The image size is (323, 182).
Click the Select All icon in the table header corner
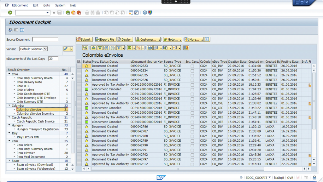[79, 61]
